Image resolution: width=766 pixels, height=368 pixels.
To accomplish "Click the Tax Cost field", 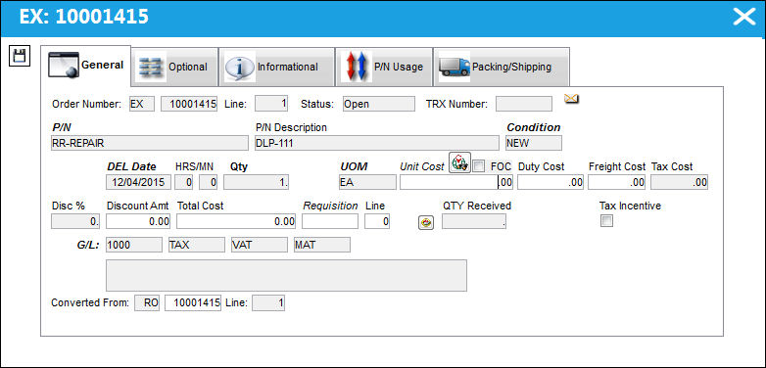I will pos(680,182).
